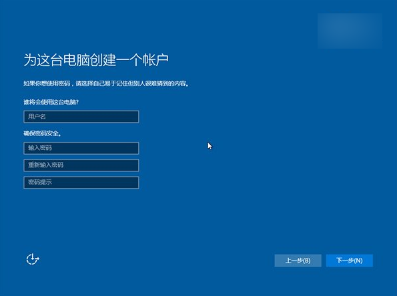This screenshot has width=397, height=296.
Task: Open the Ease of Access icon
Action: [x=33, y=259]
